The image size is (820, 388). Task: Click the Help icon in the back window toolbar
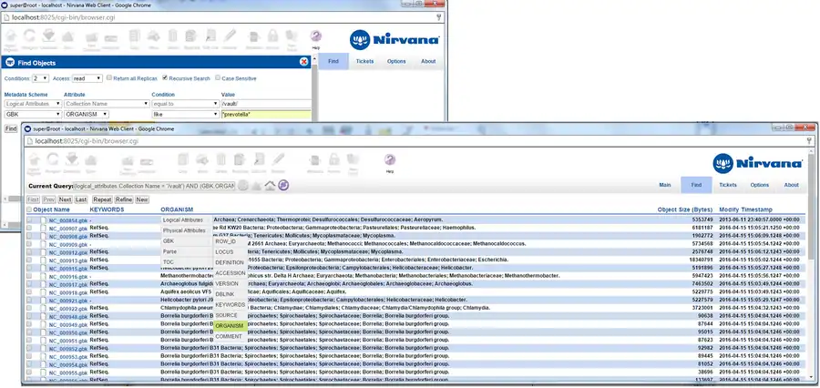(x=316, y=37)
